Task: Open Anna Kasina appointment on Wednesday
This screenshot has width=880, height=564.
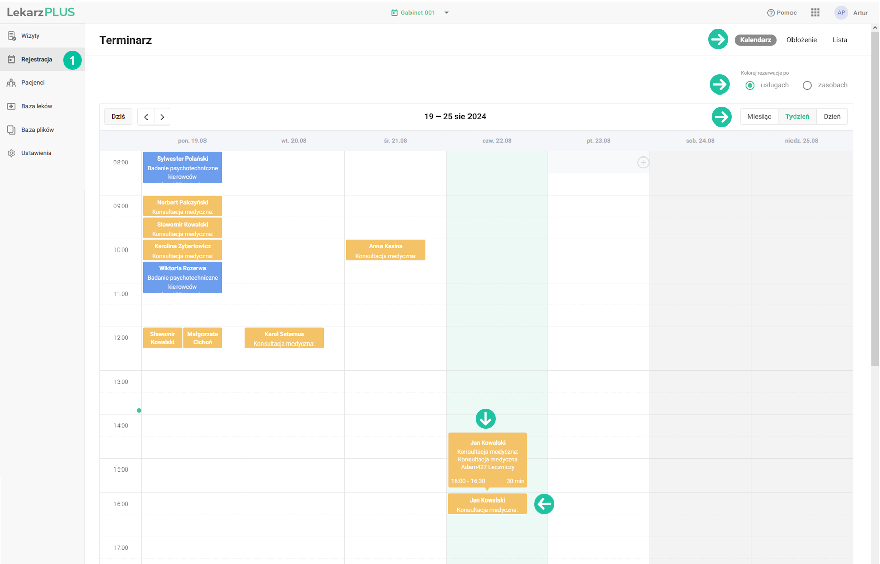Action: pos(386,250)
